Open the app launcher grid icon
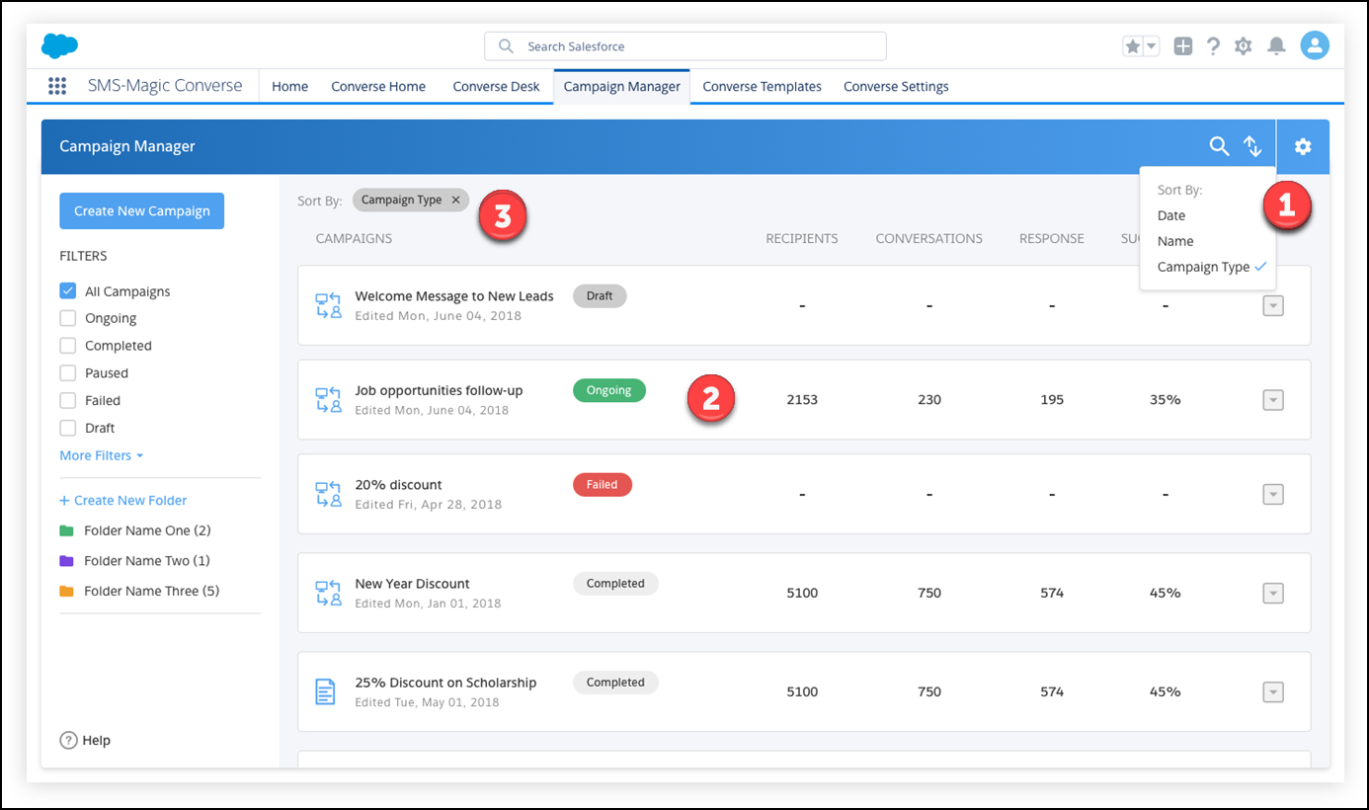Image resolution: width=1369 pixels, height=810 pixels. point(57,86)
